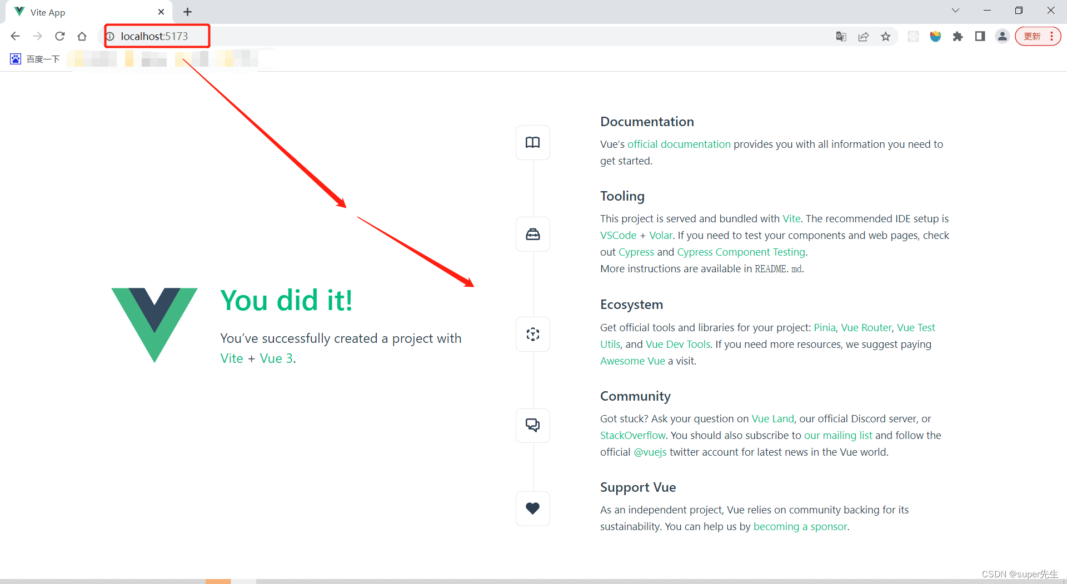
Task: Click the Tooling toolbox icon
Action: pos(532,234)
